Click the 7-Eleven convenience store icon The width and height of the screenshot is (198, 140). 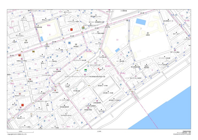pyautogui.click(x=83, y=27)
